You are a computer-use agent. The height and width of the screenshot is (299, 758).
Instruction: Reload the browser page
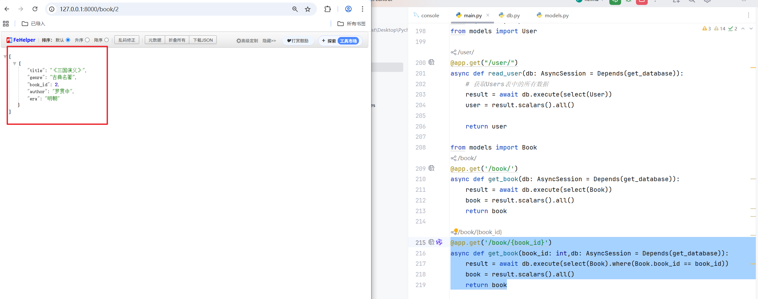pos(35,9)
